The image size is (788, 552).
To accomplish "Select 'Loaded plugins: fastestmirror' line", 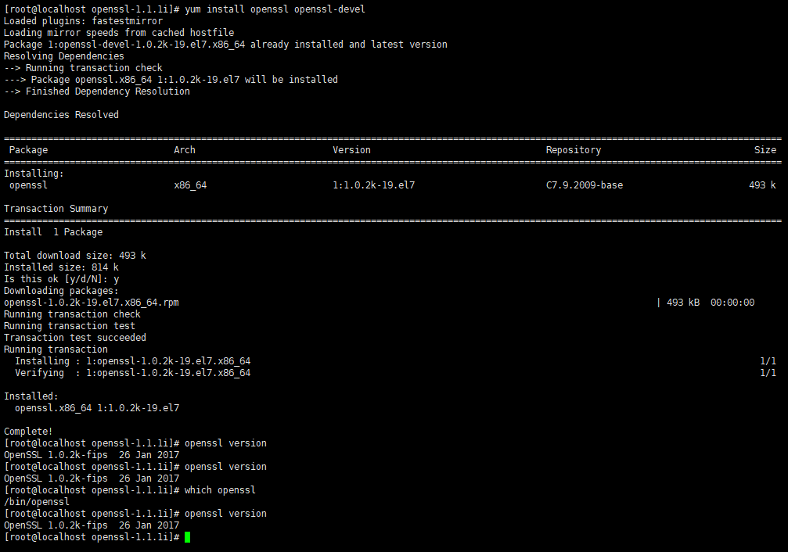I will click(84, 21).
